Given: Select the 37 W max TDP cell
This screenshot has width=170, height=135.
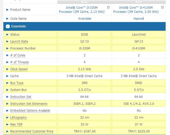Looking at the screenshot, I should pos(139,124).
